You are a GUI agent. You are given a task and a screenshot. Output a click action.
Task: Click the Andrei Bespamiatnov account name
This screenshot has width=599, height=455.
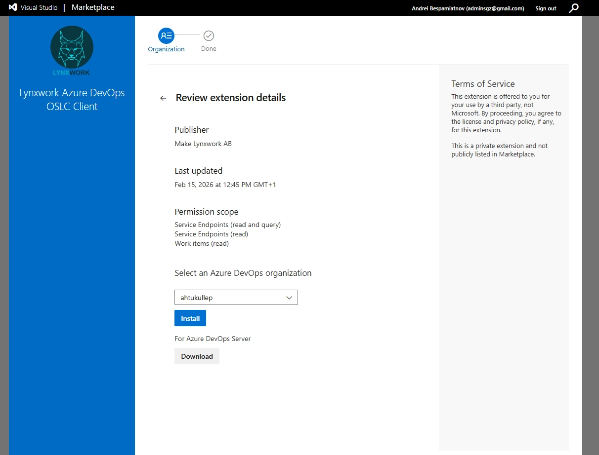coord(468,8)
